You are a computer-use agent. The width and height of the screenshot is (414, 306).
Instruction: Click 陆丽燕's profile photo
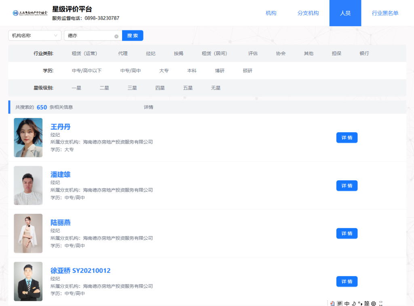28,233
